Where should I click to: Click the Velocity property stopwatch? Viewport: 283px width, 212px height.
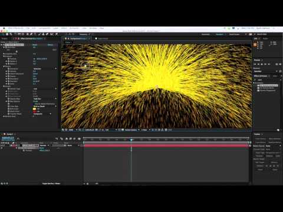9,71
